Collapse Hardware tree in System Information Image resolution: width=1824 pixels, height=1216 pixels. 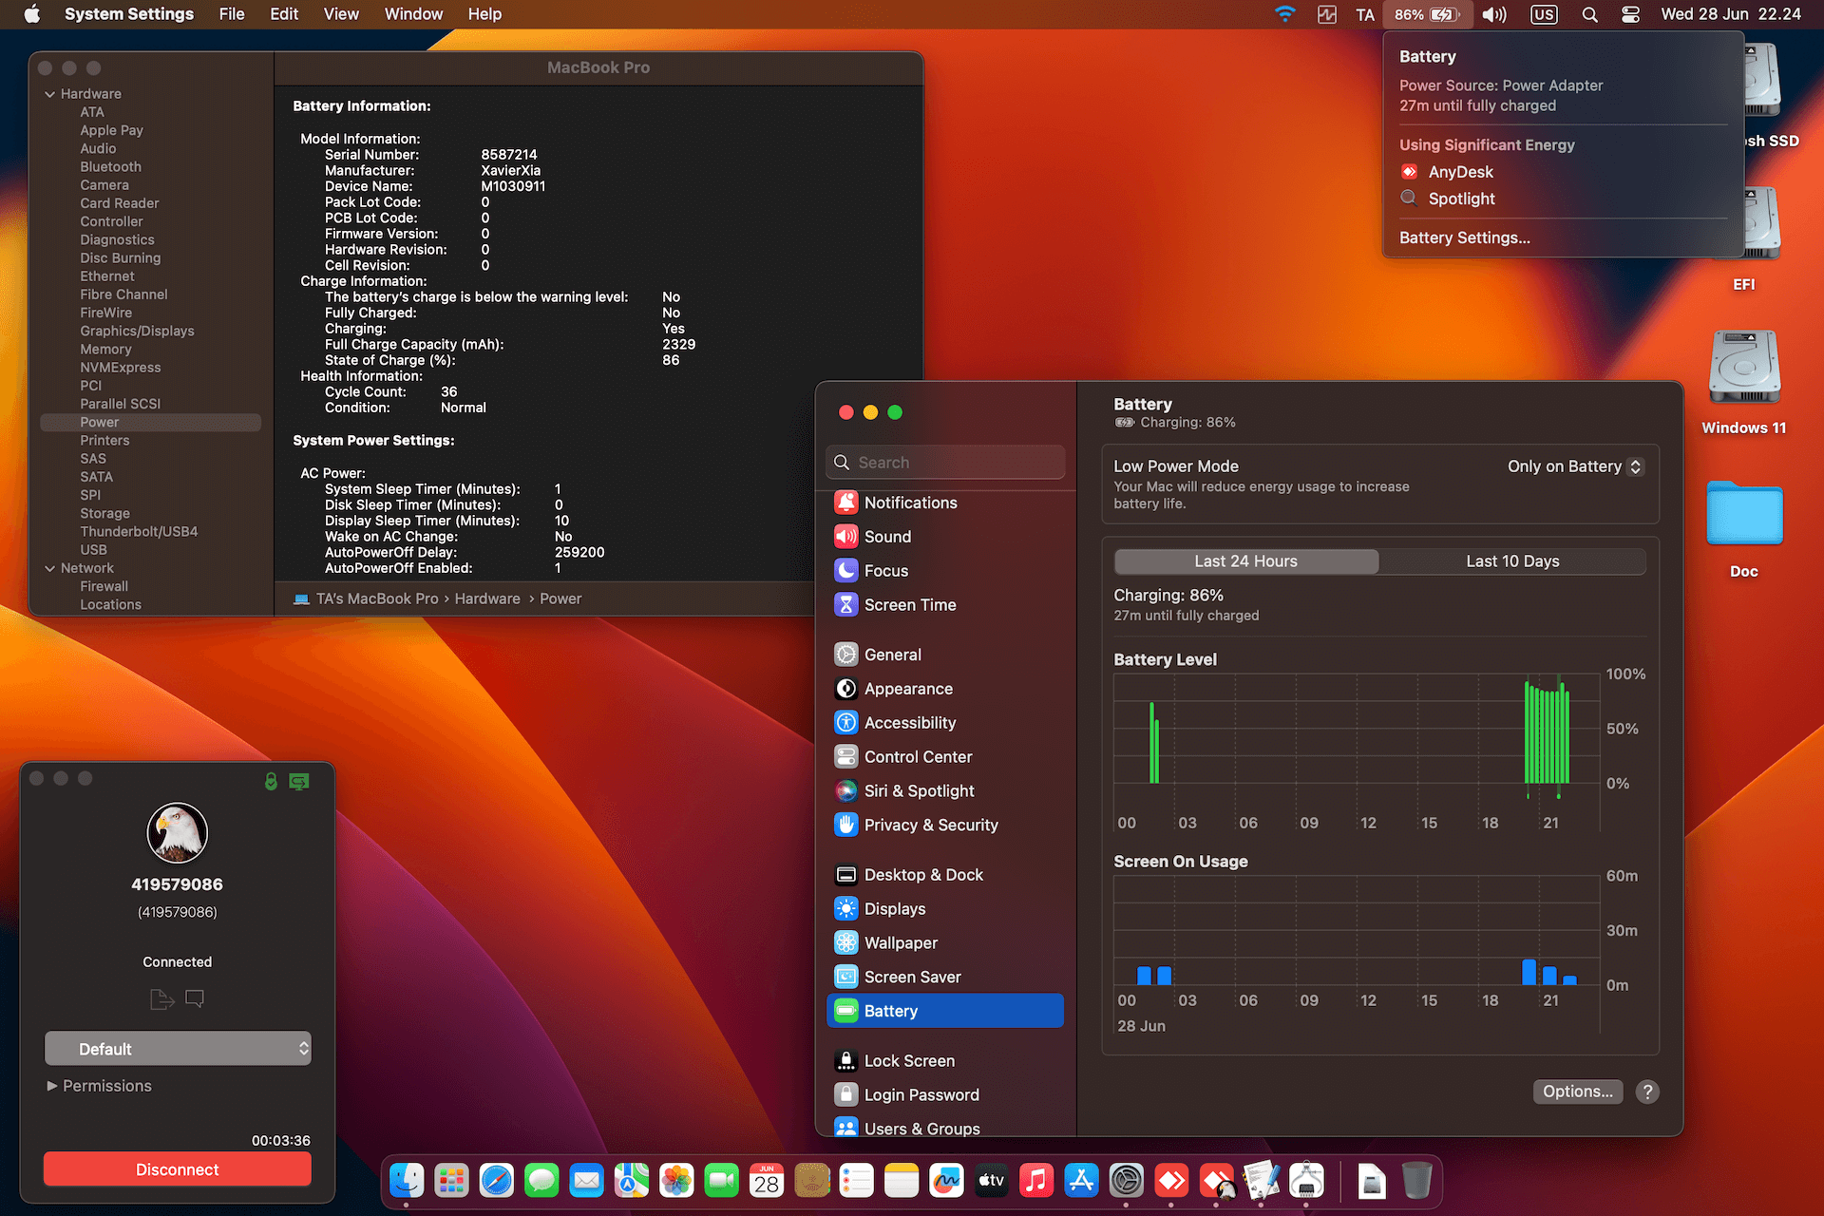(49, 94)
